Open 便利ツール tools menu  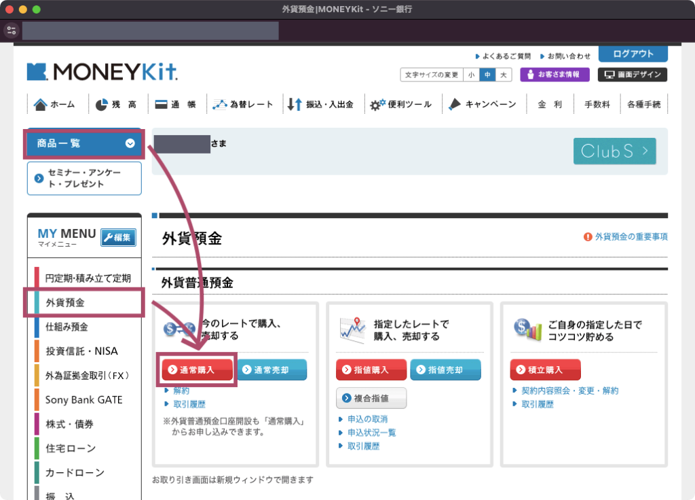[x=401, y=104]
